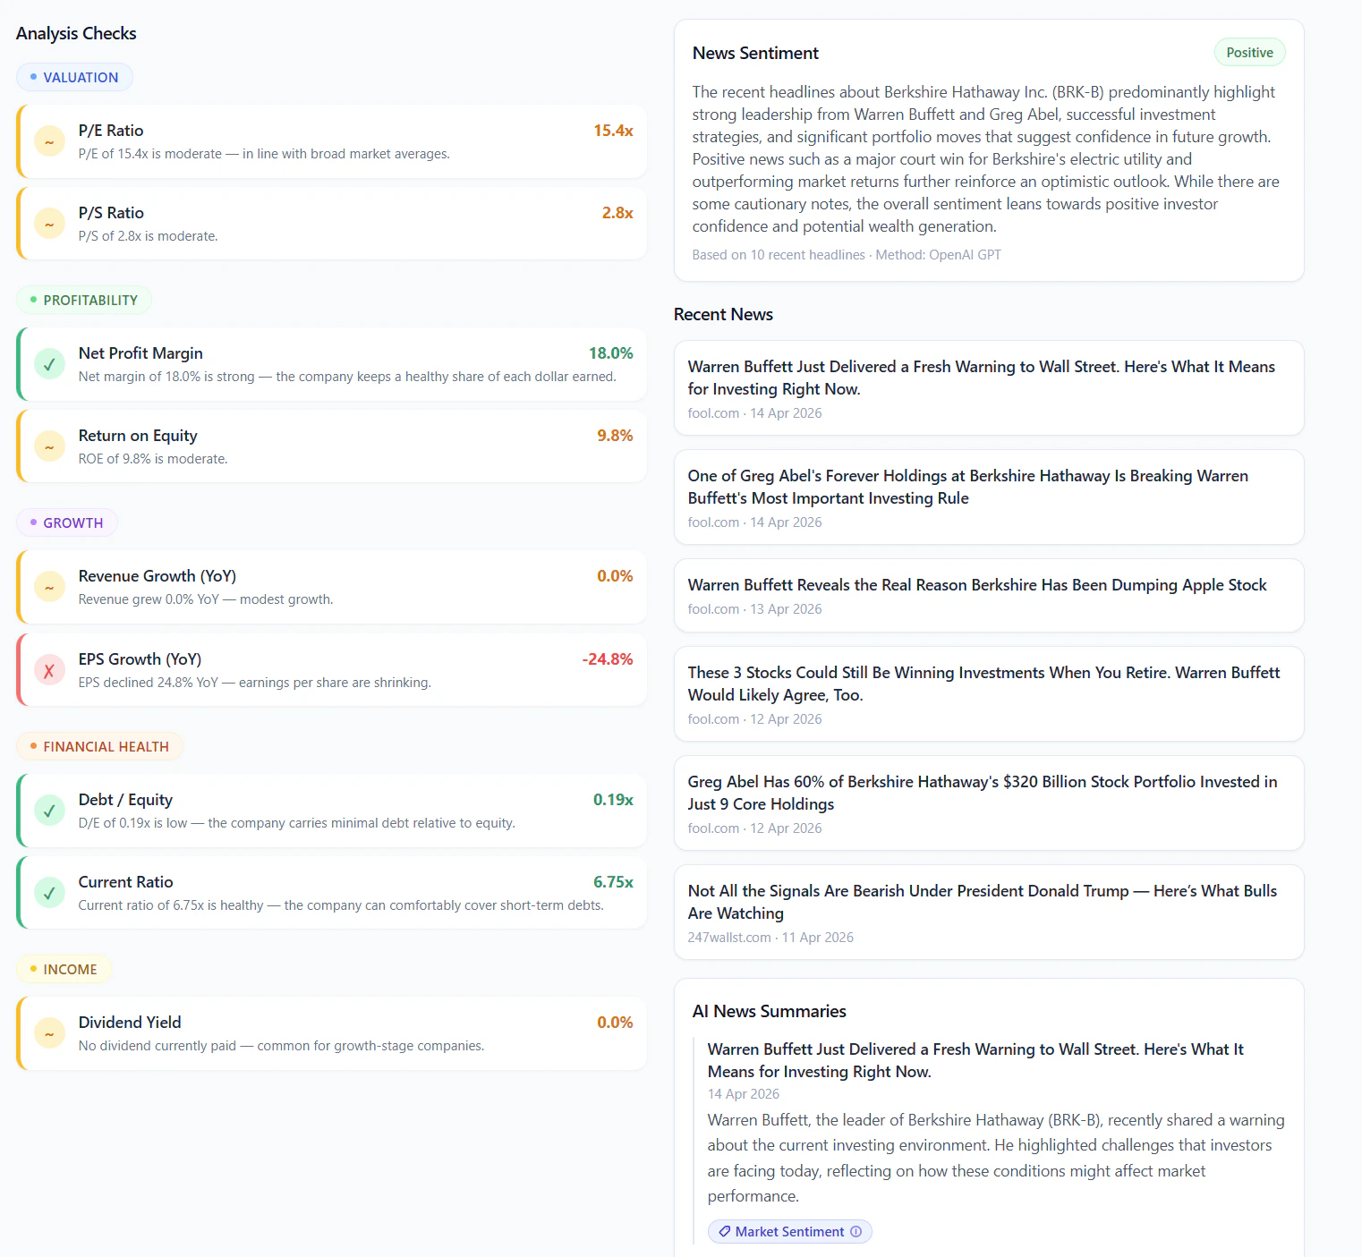Select the GROWTH category badge
The image size is (1362, 1257).
(67, 522)
